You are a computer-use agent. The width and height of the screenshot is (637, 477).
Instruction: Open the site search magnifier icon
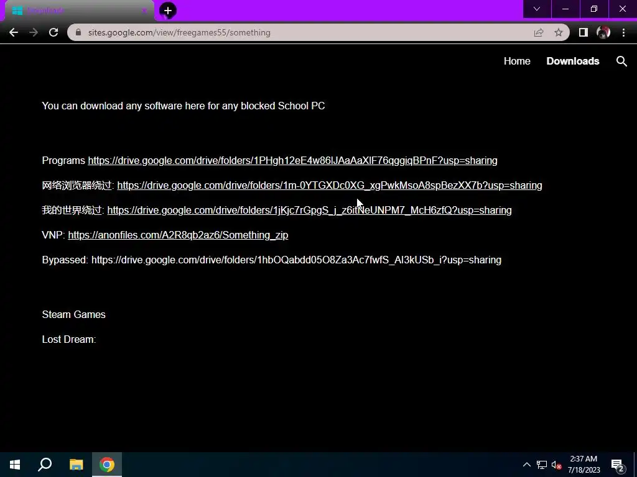tap(621, 61)
